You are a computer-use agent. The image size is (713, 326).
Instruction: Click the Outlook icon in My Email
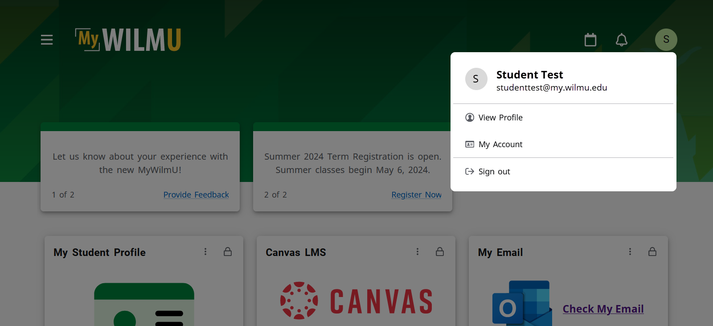click(x=522, y=303)
